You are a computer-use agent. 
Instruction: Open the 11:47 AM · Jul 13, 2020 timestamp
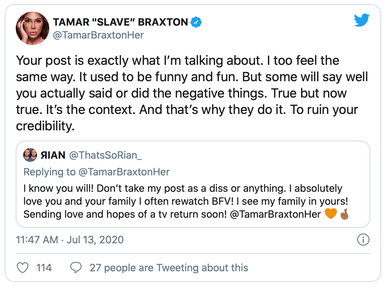pos(70,240)
